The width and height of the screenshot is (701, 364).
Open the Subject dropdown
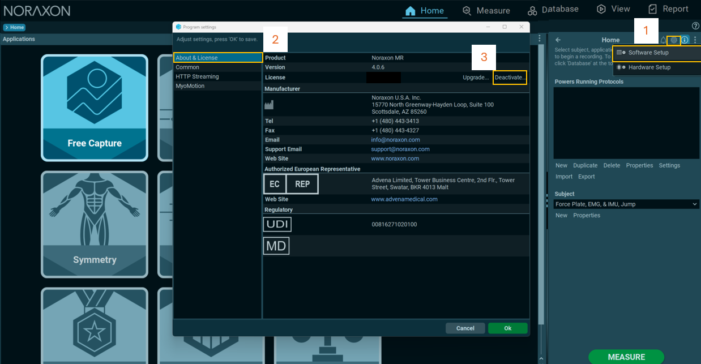click(x=626, y=204)
